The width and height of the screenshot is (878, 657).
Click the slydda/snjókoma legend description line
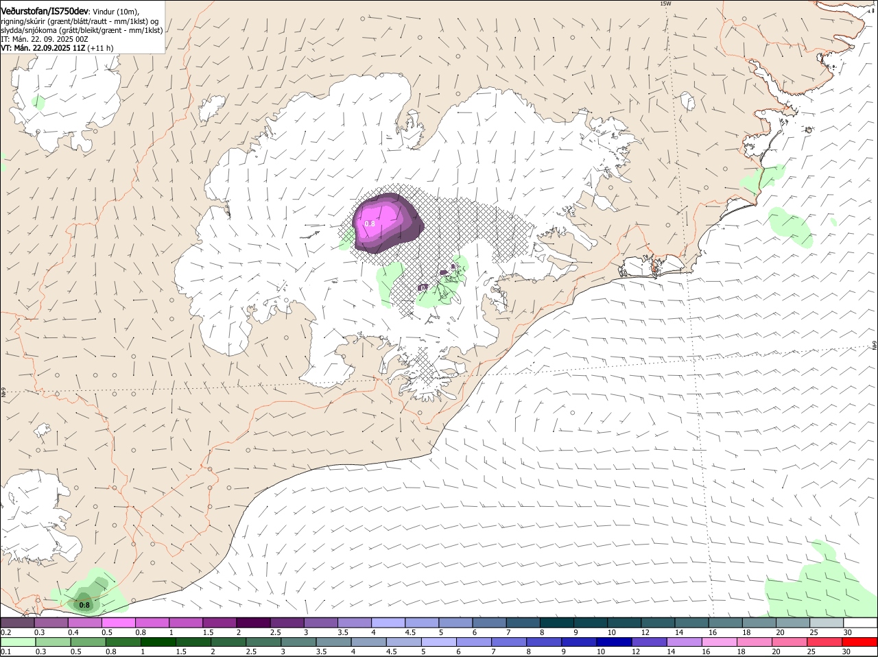click(x=82, y=30)
